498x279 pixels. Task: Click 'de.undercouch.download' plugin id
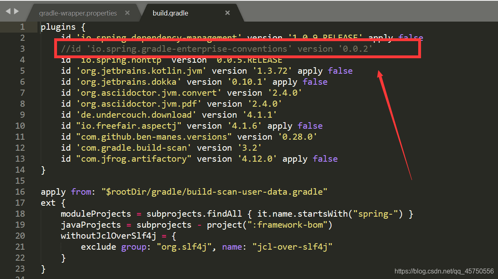click(136, 115)
